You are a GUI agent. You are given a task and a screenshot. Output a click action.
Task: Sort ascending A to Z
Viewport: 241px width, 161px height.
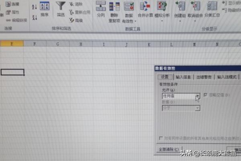click(35, 7)
